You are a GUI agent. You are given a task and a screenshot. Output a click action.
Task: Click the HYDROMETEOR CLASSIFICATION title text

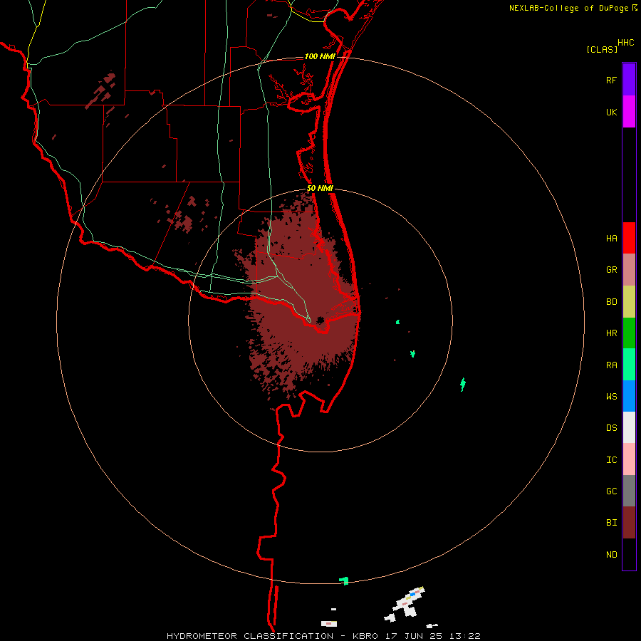tap(250, 636)
